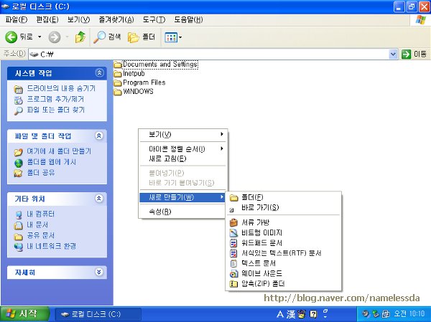Click 파일 또는 폴더 찾기 link
431x322 pixels.
pyautogui.click(x=55, y=110)
